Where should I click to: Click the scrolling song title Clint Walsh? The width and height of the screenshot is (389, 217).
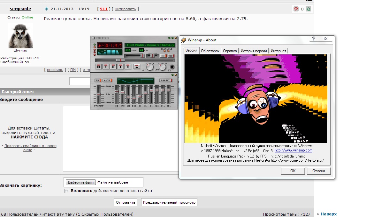coord(150,45)
